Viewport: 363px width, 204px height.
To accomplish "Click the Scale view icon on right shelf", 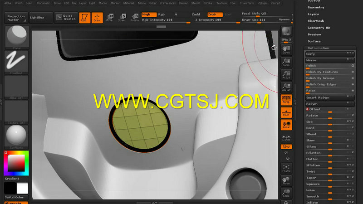I will [x=286, y=193].
